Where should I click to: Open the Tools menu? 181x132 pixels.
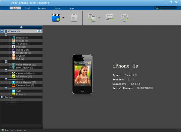[57, 8]
